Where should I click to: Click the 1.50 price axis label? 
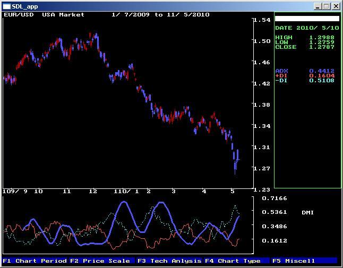tap(262, 41)
